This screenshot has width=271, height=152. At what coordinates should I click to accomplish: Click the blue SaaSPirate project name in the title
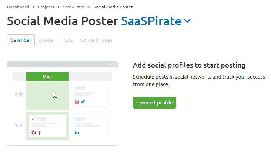(151, 21)
